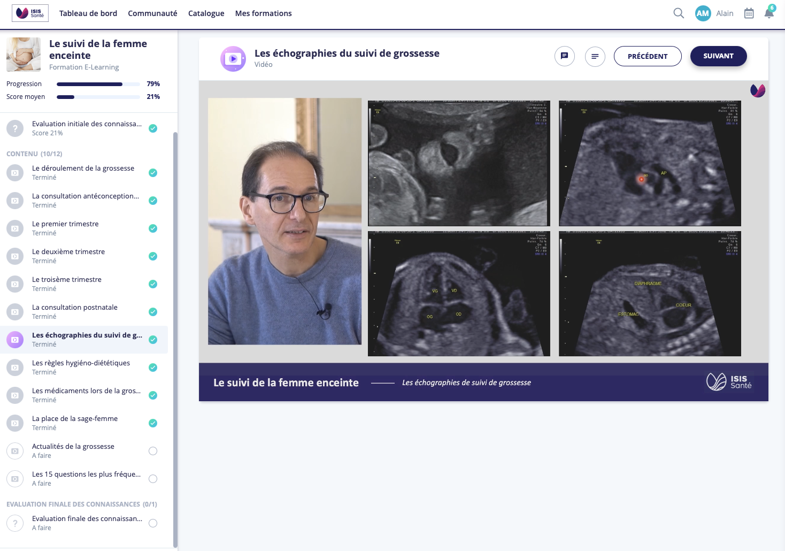This screenshot has width=785, height=551.
Task: Open Les règles hygiéno-diététiques lesson
Action: click(x=84, y=368)
